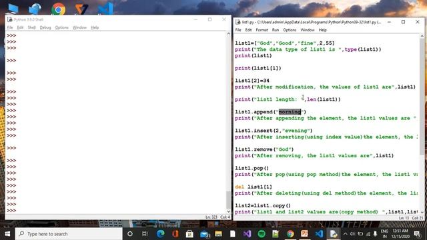
Task: Open Debug menu in Python Shell window
Action: (x=45, y=27)
